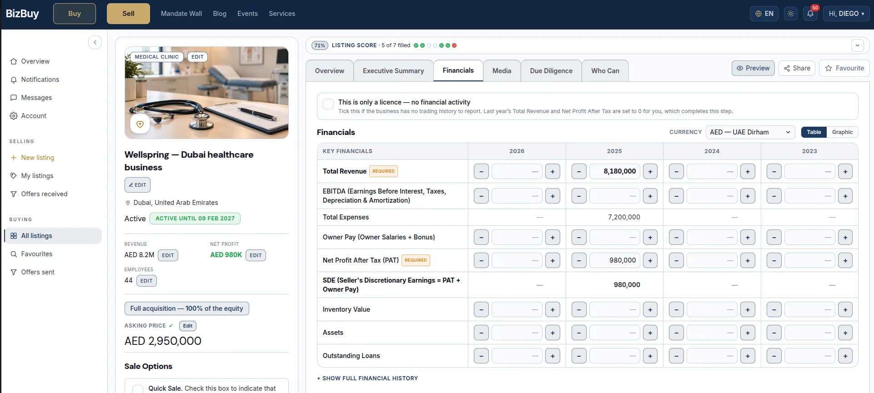Expand the listing score panel
The image size is (874, 393).
click(x=858, y=45)
